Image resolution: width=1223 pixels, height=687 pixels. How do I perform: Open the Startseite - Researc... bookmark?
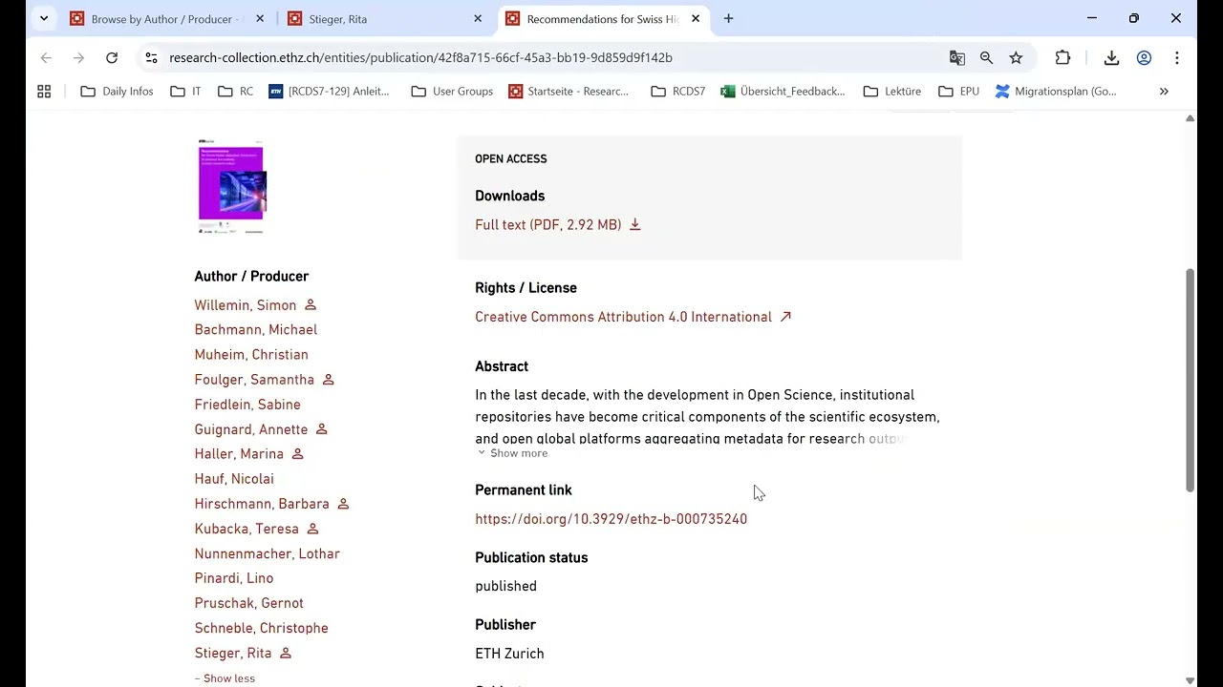(x=569, y=92)
